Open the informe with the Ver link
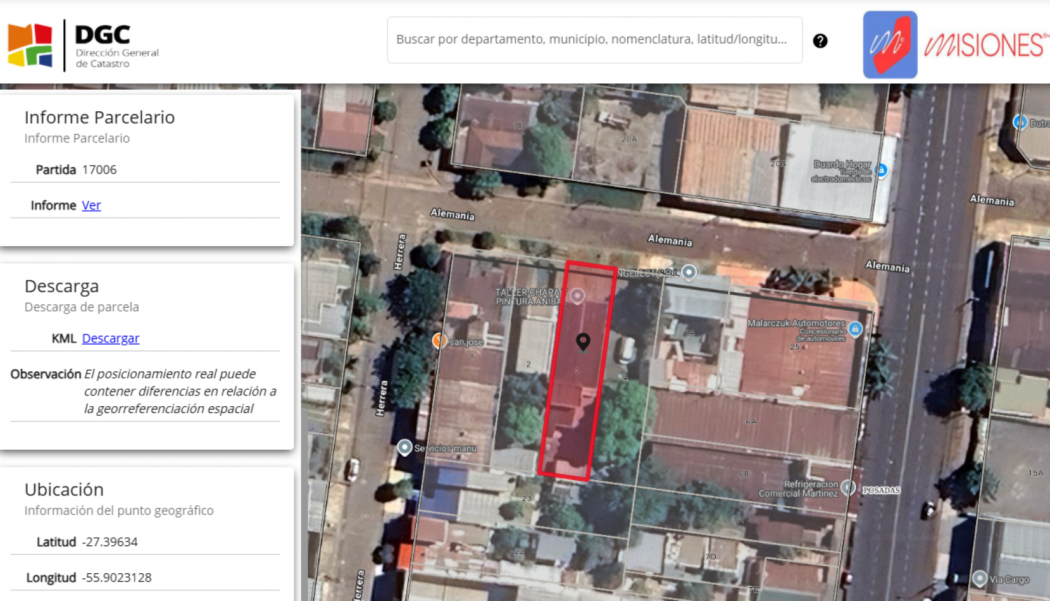Viewport: 1050px width, 601px height. [91, 205]
